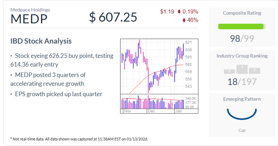Click the 18/197 industry group ranking
The height and width of the screenshot is (146, 278).
(242, 82)
